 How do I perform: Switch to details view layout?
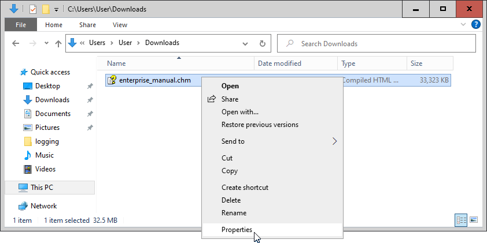point(462,220)
